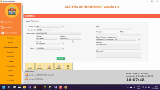This screenshot has width=160, height=90.
Task: Click the Sexo field NO DEFINIDO
Action: (x=48, y=44)
